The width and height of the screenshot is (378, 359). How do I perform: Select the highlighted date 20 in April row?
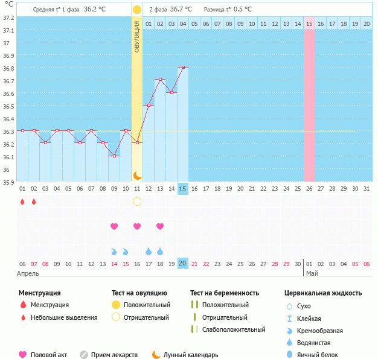(x=183, y=264)
